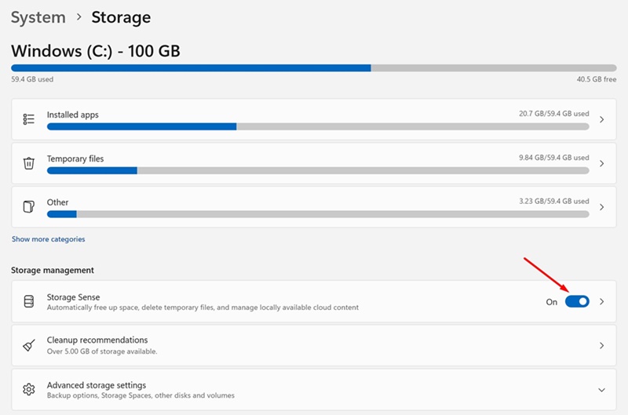The image size is (628, 415).
Task: Click the Windows (C:) usage bar
Action: pyautogui.click(x=313, y=68)
